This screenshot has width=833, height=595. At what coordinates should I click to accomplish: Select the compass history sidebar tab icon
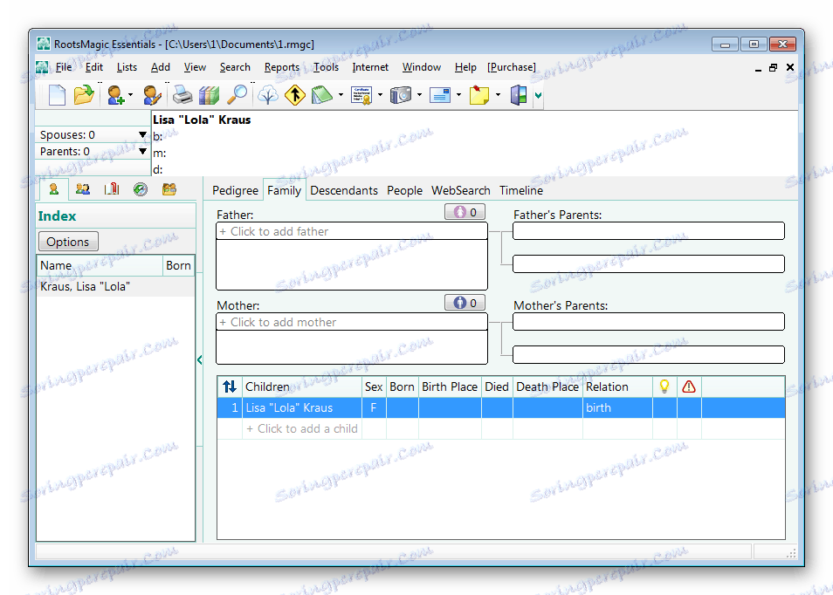141,189
